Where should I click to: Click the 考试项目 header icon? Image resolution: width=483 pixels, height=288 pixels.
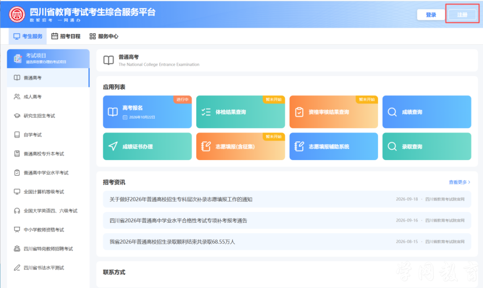[x=17, y=58]
